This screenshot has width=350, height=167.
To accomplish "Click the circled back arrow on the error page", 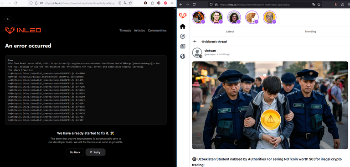I will (8, 19).
